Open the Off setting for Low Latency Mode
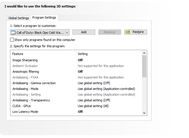The width and height of the screenshot is (189, 138). click(80, 112)
